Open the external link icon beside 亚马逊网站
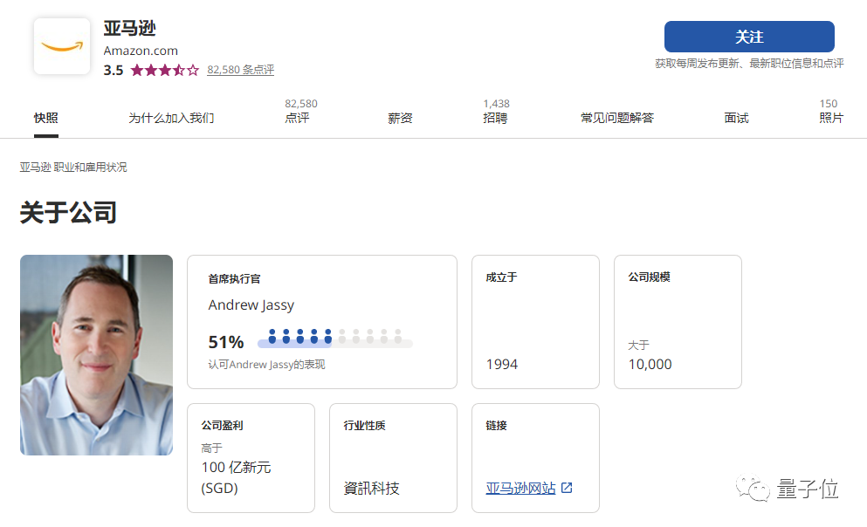This screenshot has height=527, width=867. pos(568,489)
